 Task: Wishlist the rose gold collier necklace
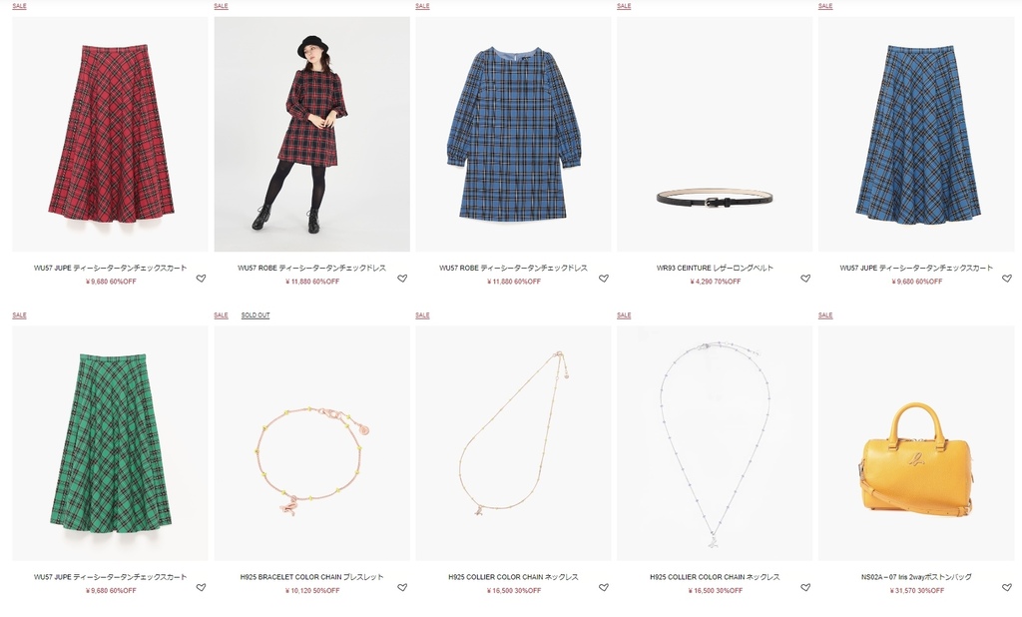(x=604, y=588)
